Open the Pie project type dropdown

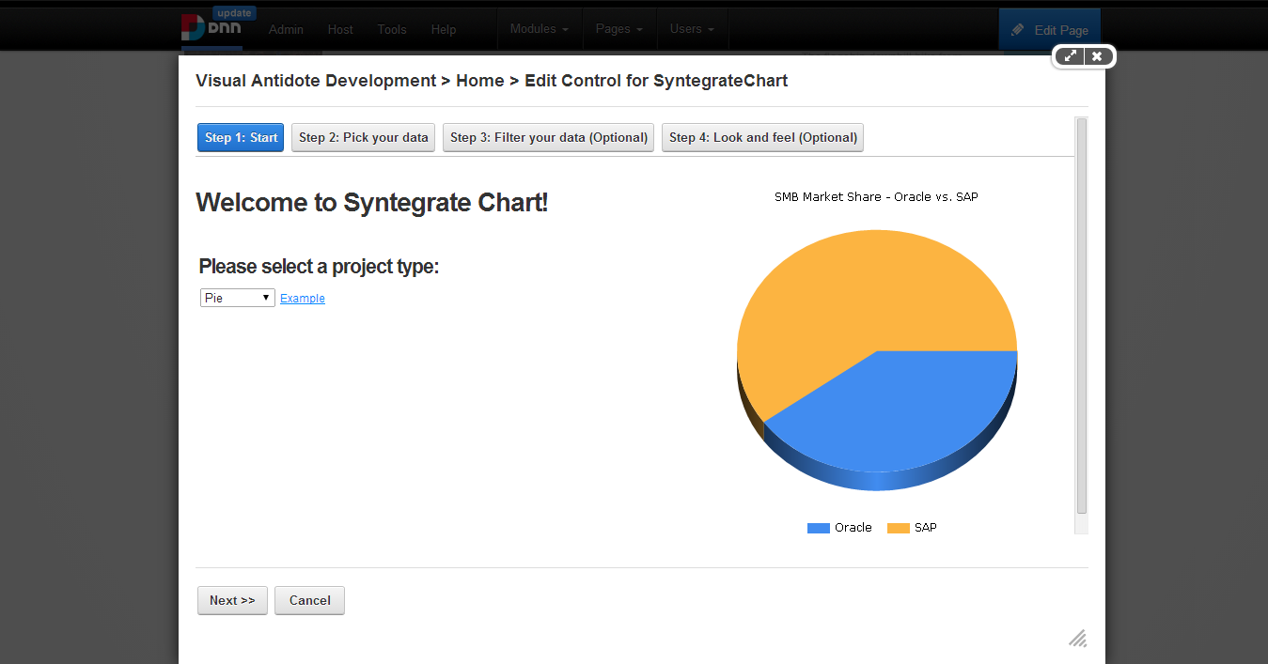pyautogui.click(x=238, y=298)
